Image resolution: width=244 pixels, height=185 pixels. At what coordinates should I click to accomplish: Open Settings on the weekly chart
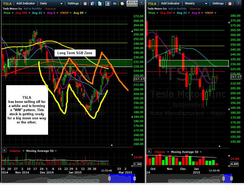218,3
